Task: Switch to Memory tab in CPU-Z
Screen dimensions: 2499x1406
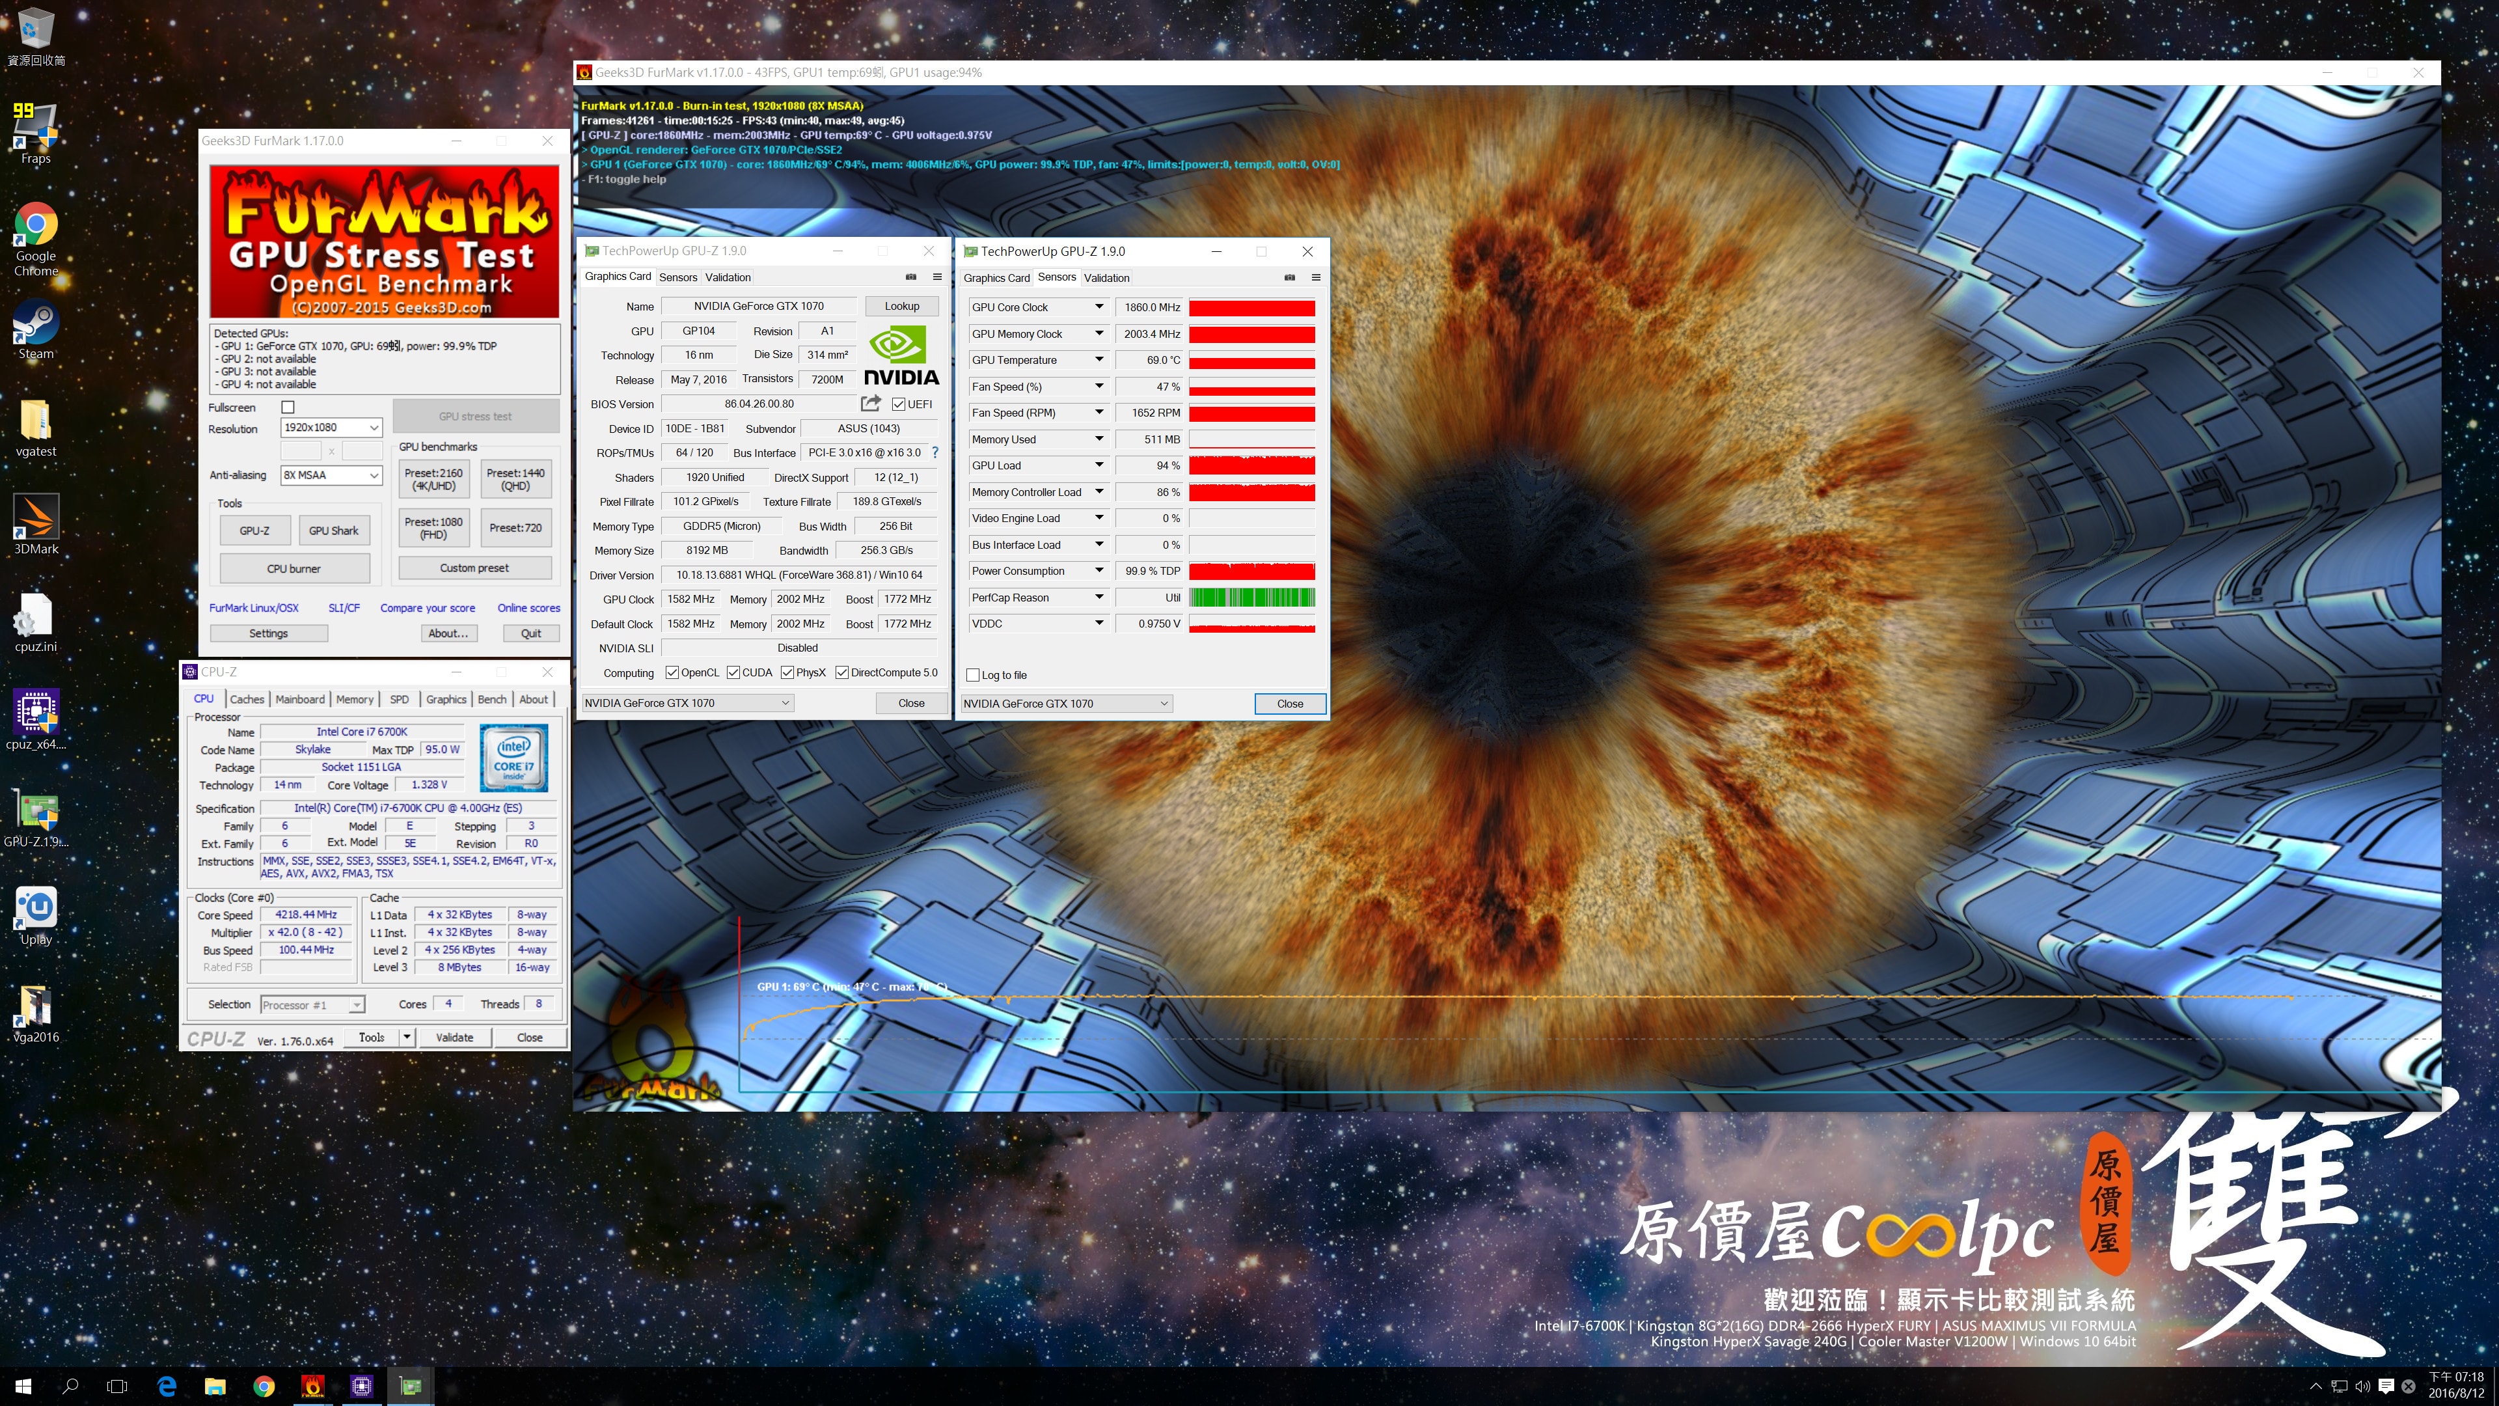Action: 354,698
